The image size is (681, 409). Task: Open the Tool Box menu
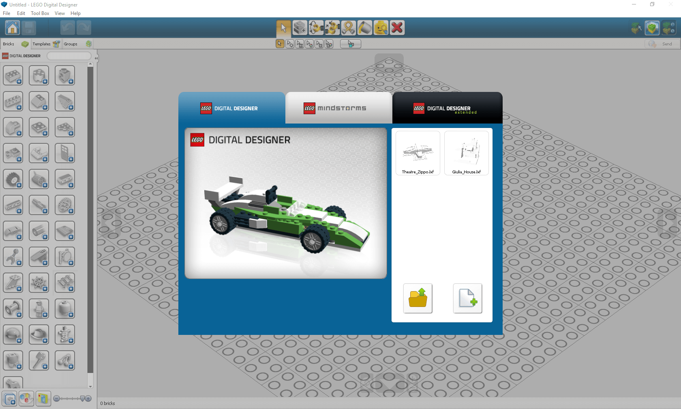[40, 13]
